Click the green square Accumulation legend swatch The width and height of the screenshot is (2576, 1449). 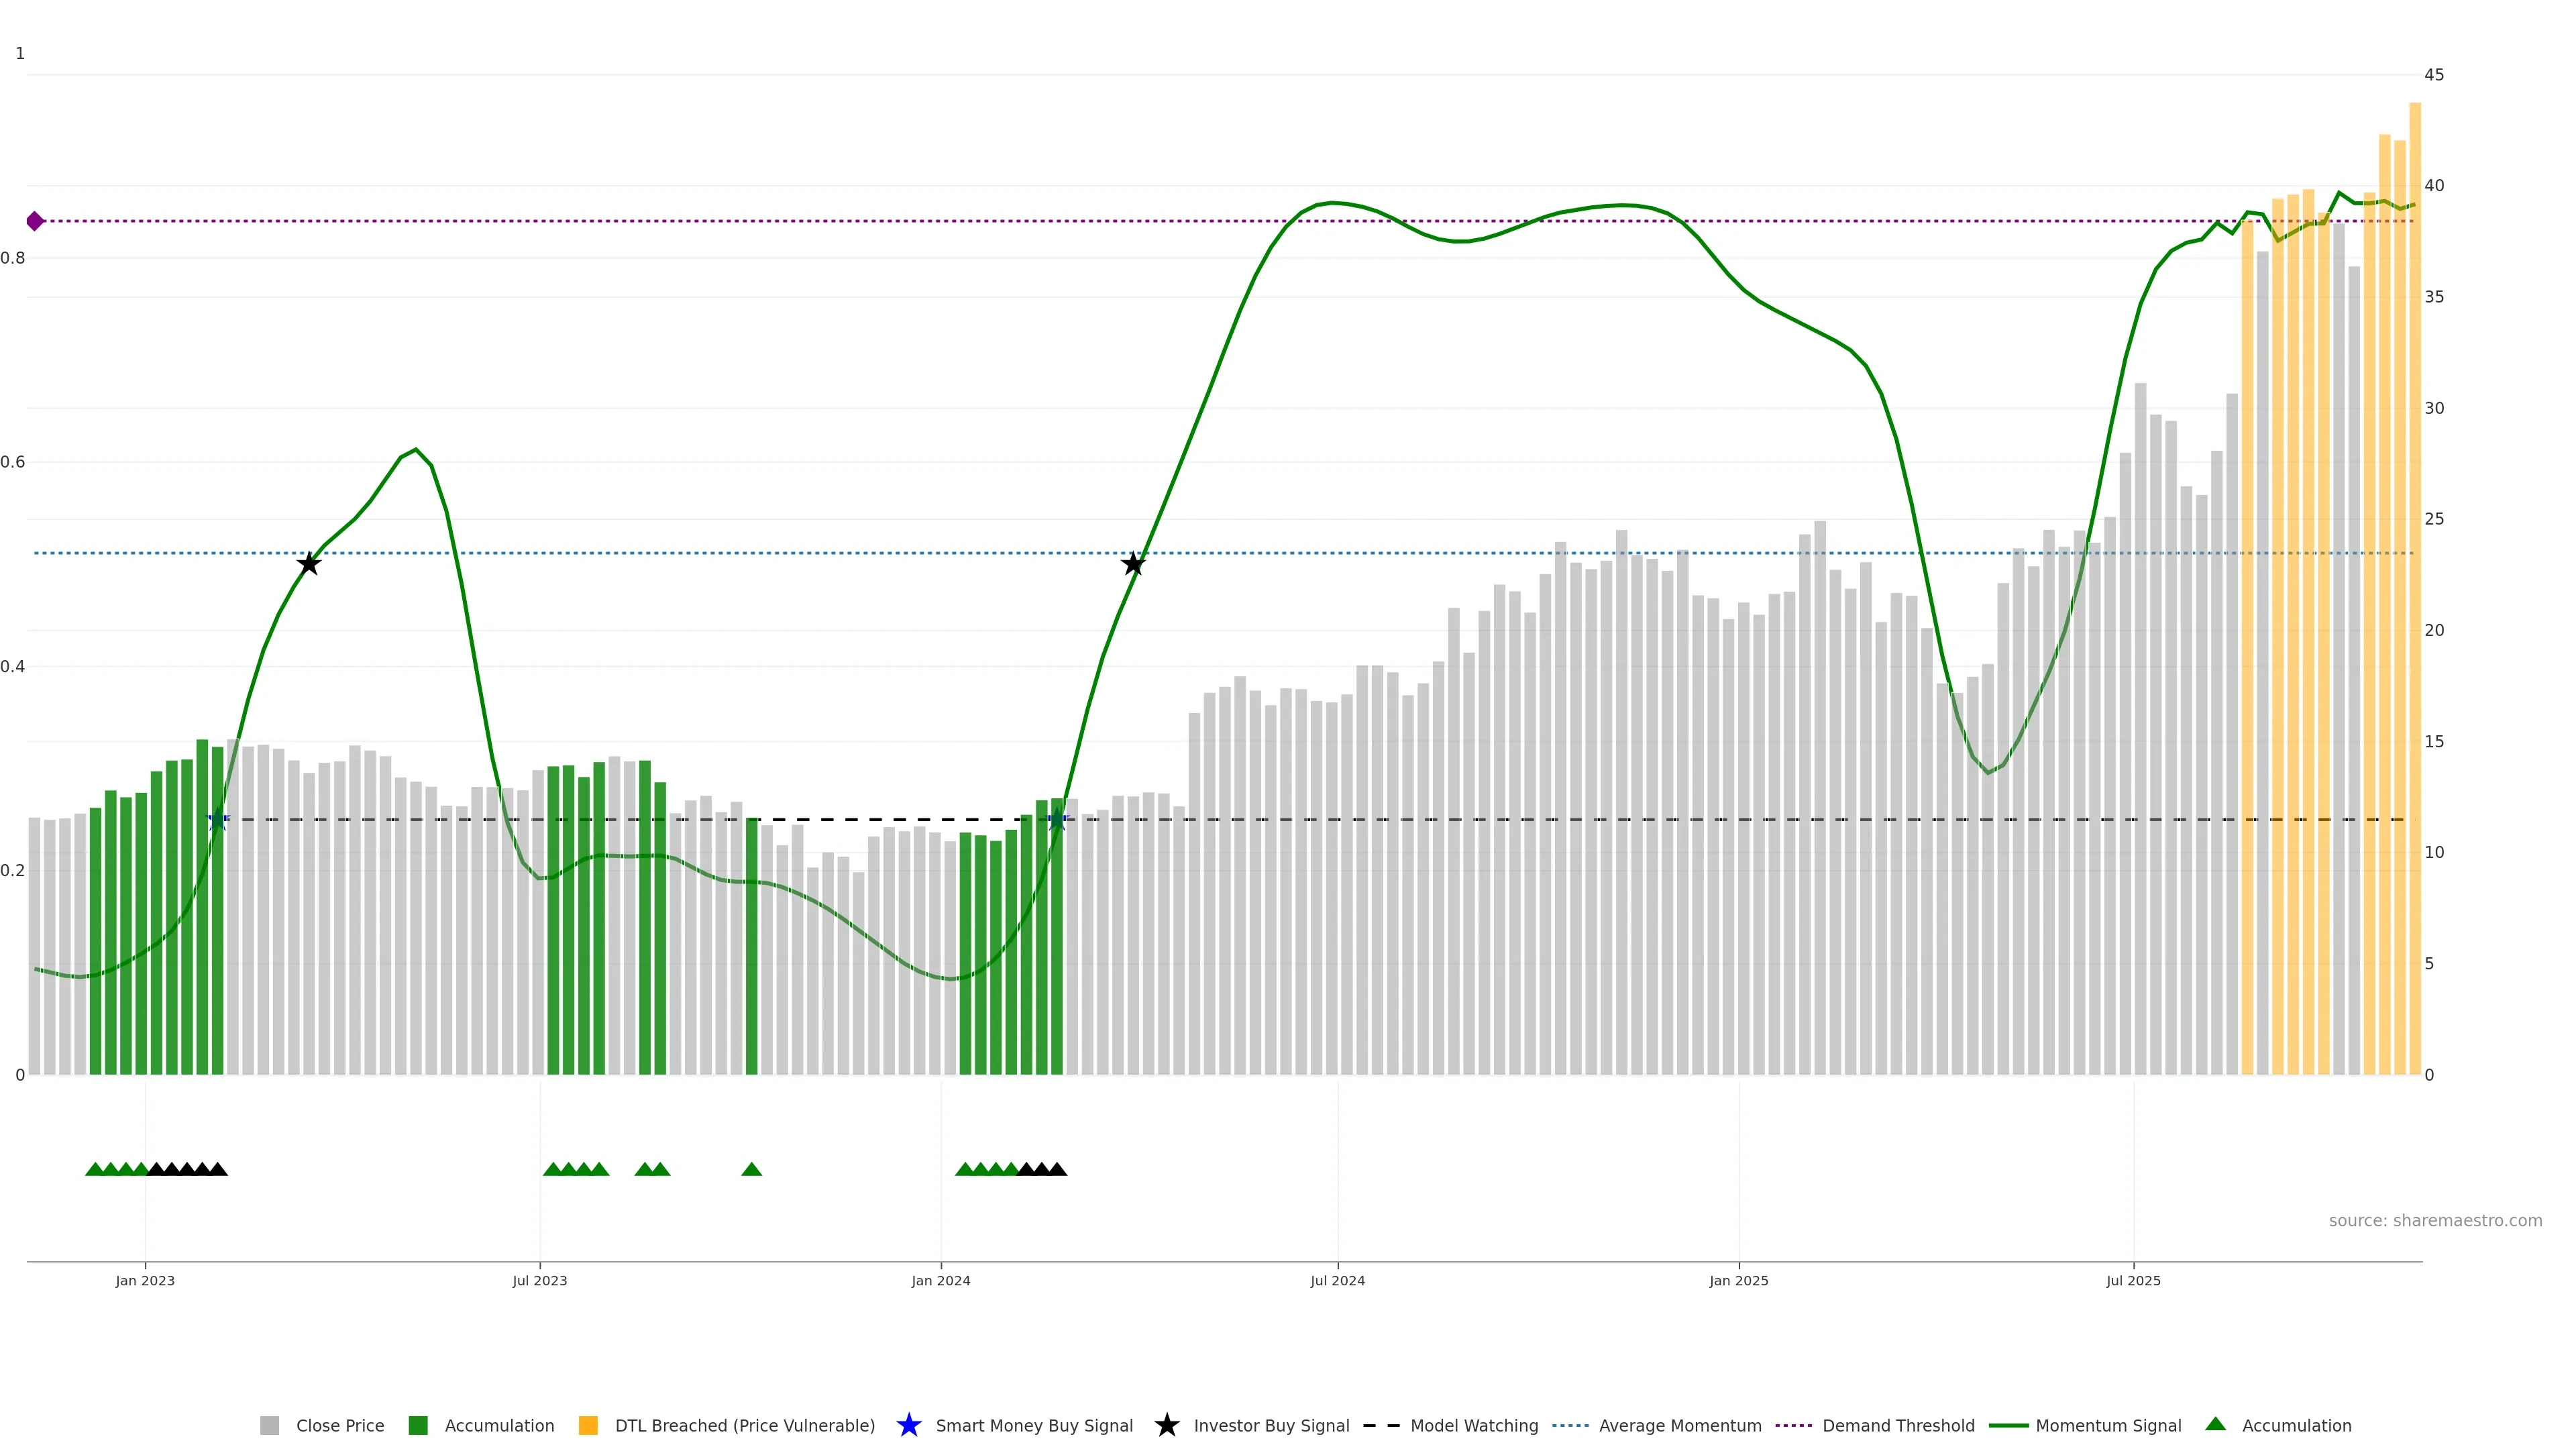[x=418, y=1426]
